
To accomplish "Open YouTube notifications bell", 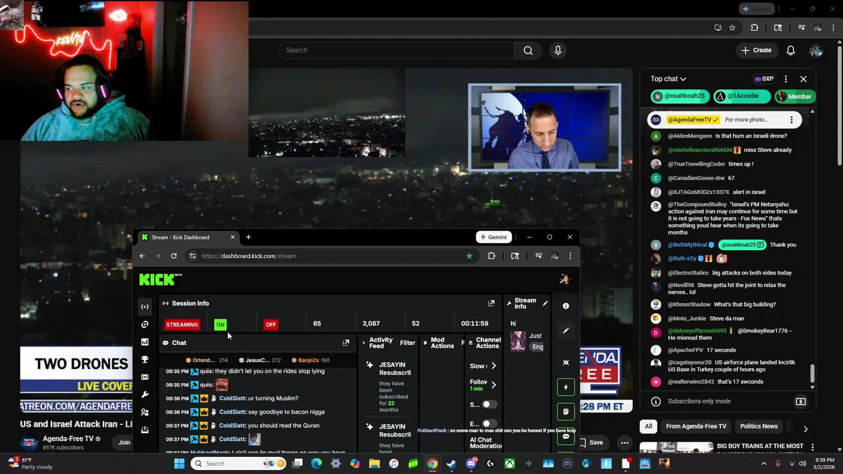I will 790,51.
